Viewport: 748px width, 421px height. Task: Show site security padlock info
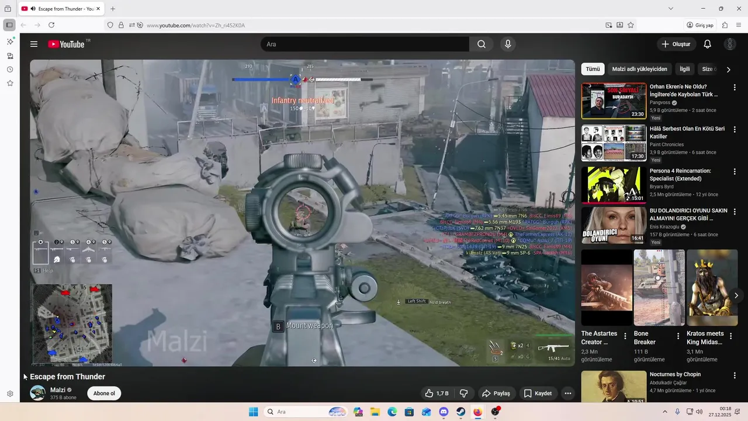click(x=121, y=25)
